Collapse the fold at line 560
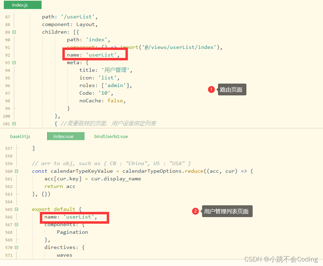Viewport: 323px width, 266px height. tap(17, 171)
